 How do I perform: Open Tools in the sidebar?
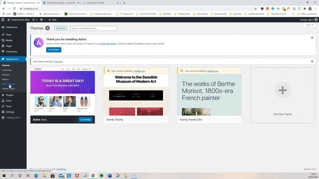tap(8, 106)
